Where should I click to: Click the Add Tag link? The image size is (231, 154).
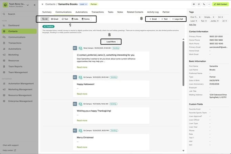point(192,25)
